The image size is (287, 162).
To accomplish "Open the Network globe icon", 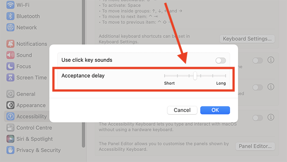I will point(10,27).
